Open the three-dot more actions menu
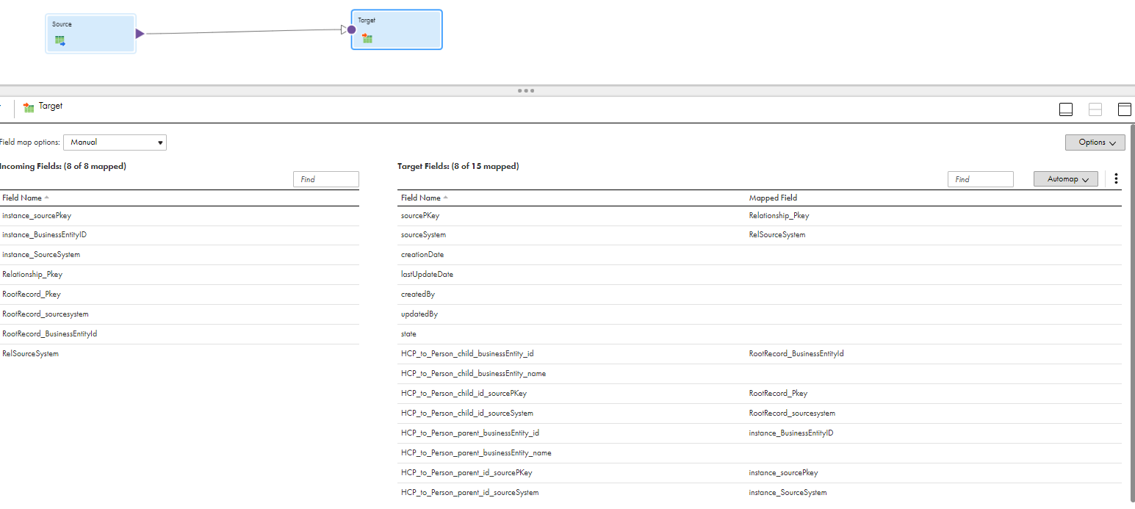The image size is (1135, 509). 1116,178
